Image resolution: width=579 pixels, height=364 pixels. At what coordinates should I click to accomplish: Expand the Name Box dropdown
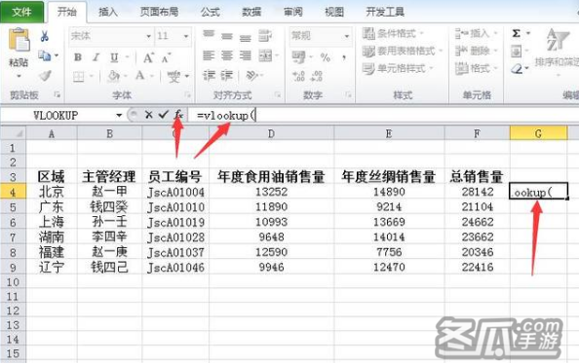click(x=119, y=116)
